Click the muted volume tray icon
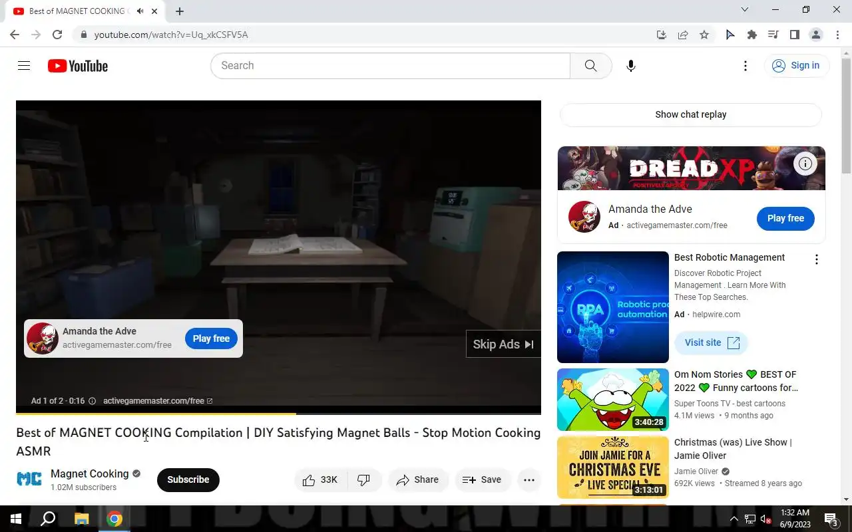852x532 pixels. click(x=765, y=519)
